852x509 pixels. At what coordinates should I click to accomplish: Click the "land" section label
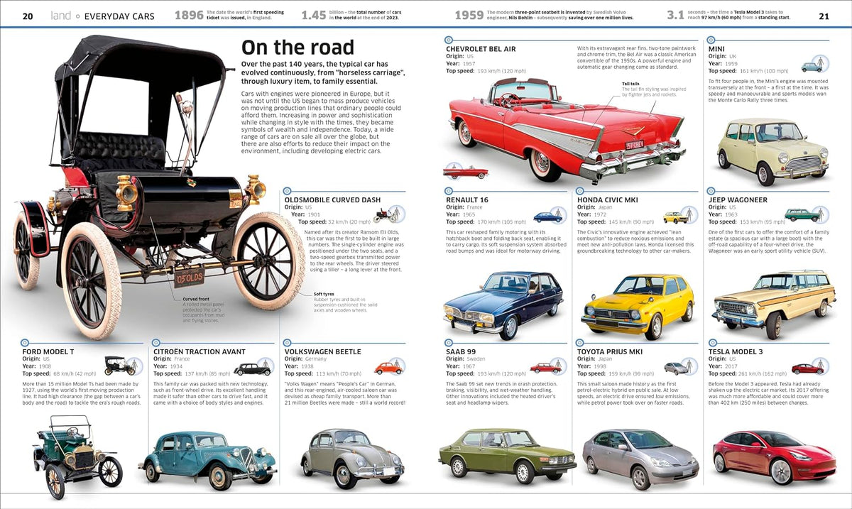click(61, 16)
